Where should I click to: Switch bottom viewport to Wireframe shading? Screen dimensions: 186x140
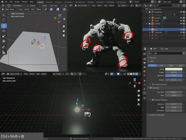pos(128,74)
